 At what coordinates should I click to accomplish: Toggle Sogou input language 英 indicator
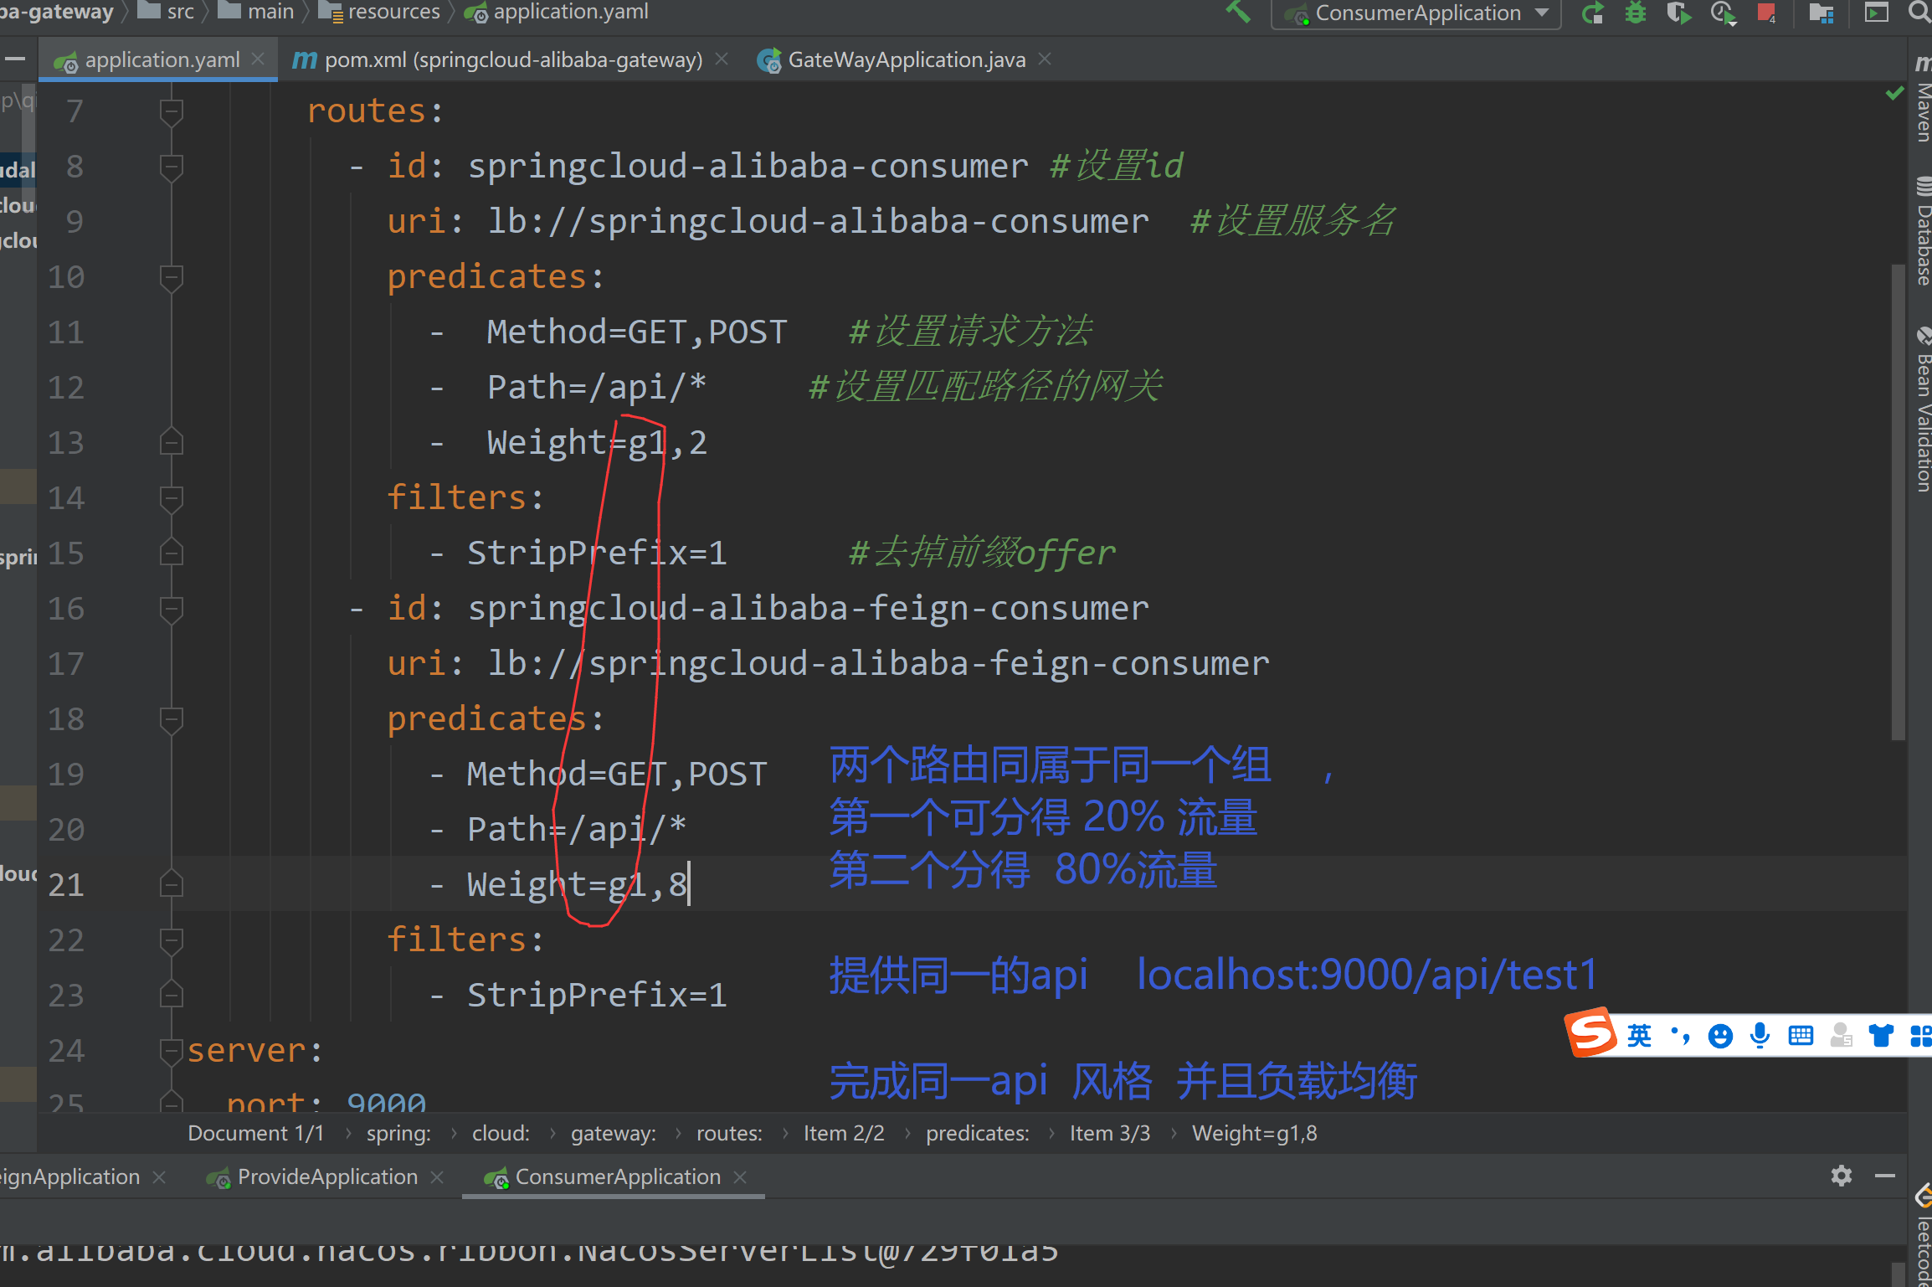pos(1639,1036)
